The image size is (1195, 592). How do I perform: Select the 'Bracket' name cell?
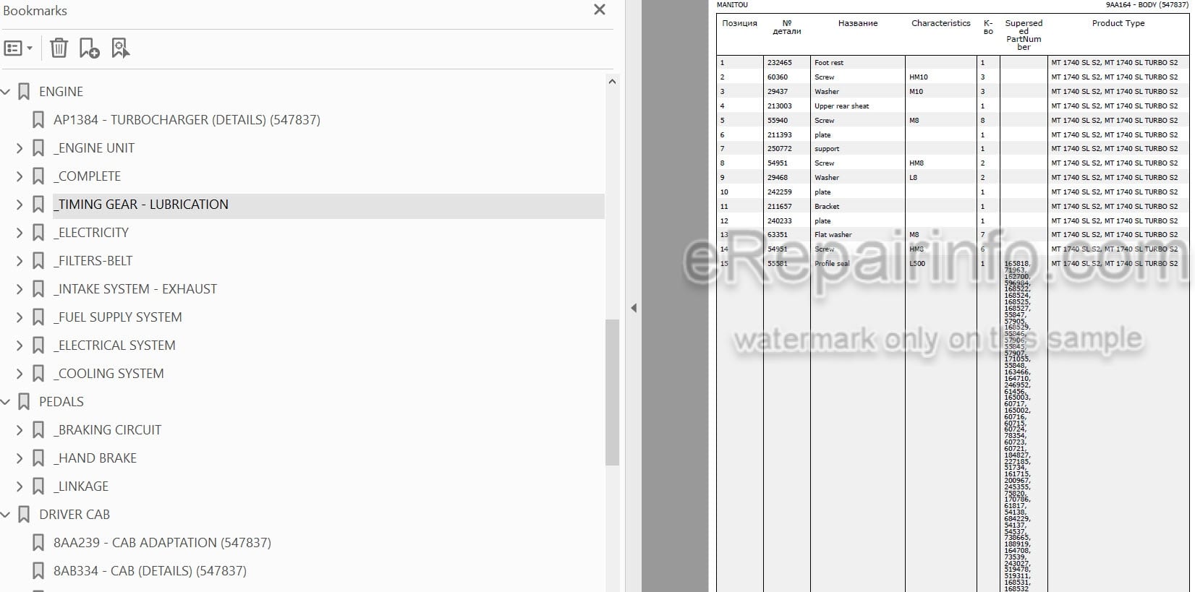click(x=857, y=207)
